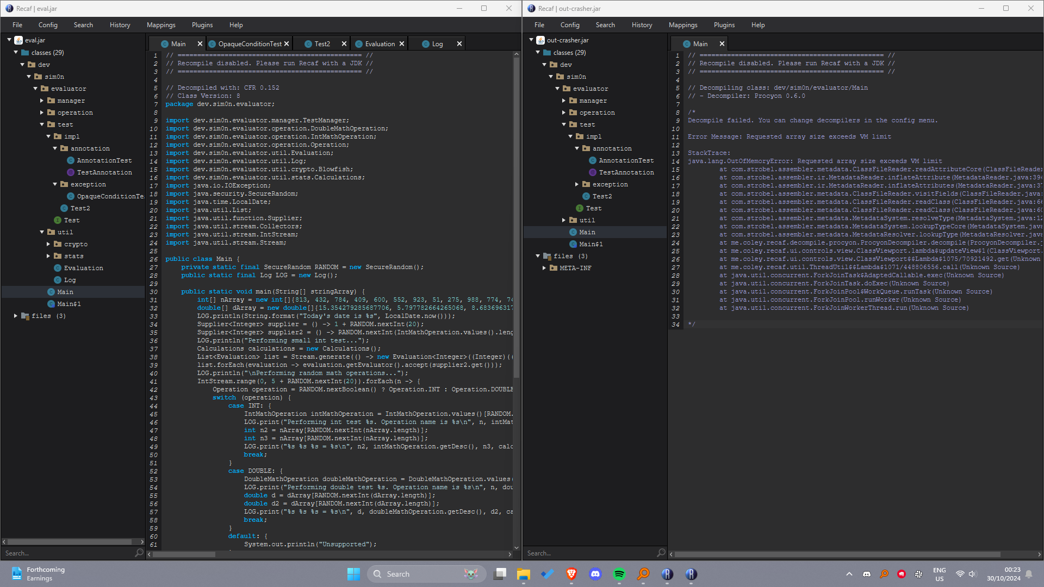Click search magnifier icon in eval.jar window
Screen dimensions: 1044x587
click(x=139, y=553)
